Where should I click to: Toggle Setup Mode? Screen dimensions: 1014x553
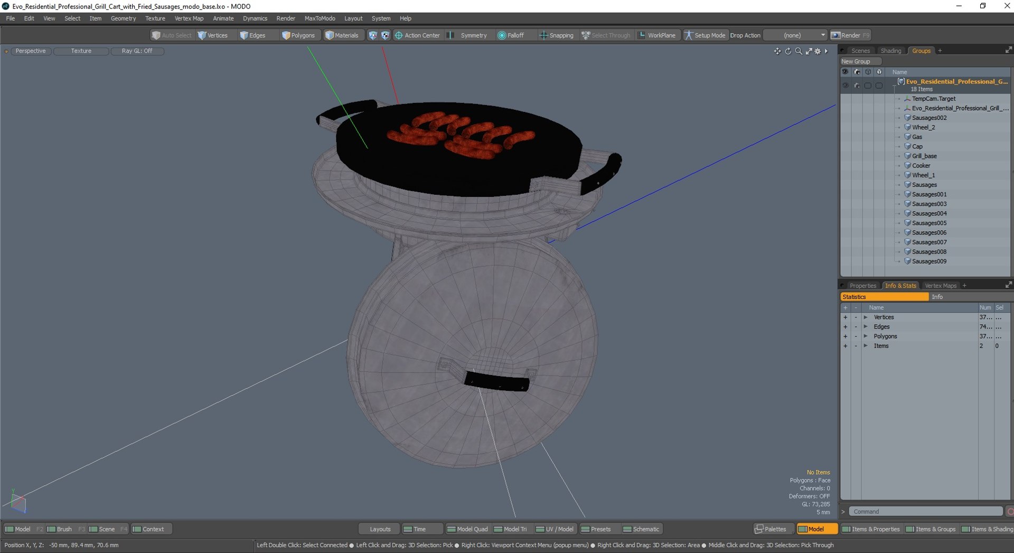tap(705, 35)
